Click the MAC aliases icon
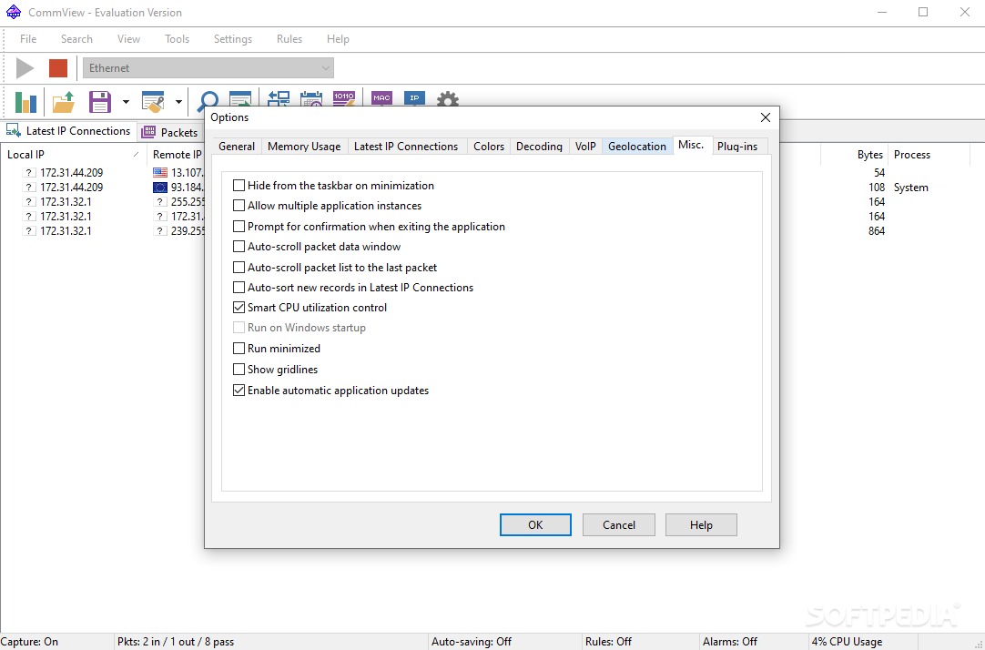 381,98
